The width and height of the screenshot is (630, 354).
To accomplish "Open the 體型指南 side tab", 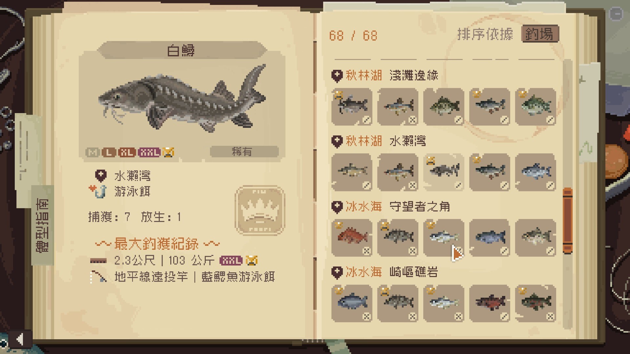I will (42, 225).
